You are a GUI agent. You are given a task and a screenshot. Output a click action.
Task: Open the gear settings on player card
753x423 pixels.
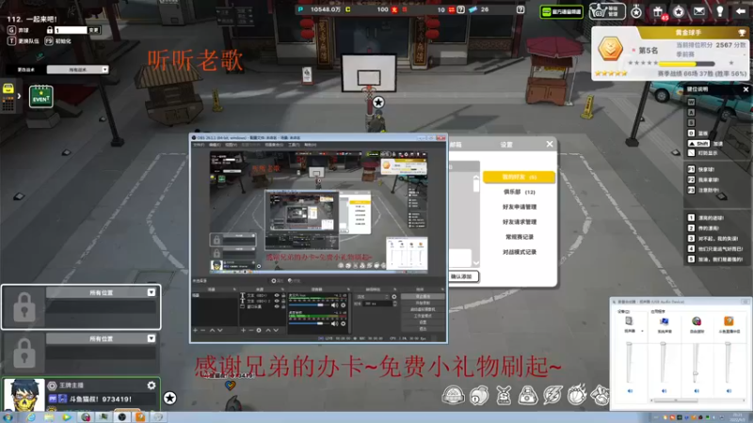click(152, 385)
